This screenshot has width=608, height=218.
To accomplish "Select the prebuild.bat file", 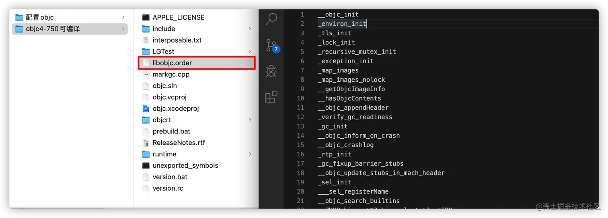I will click(171, 132).
